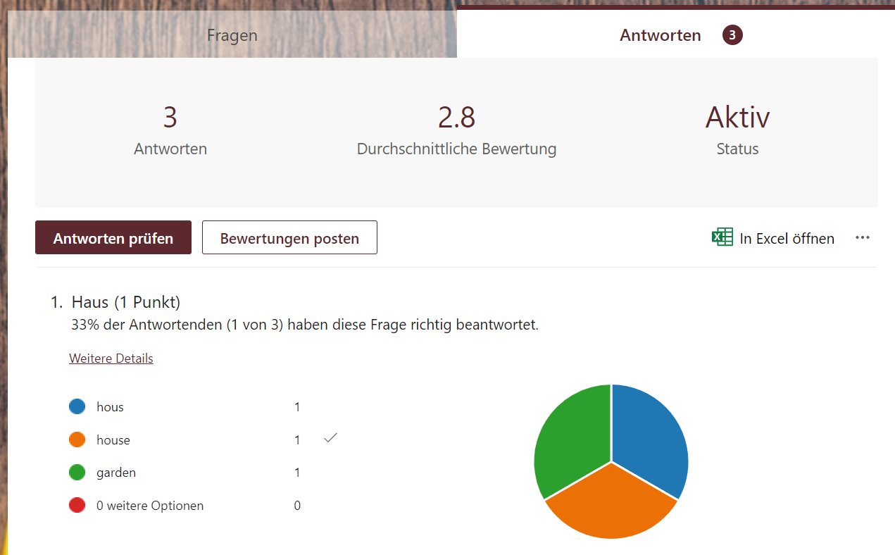
Task: Switch to the Antworten tab
Action: 660,35
